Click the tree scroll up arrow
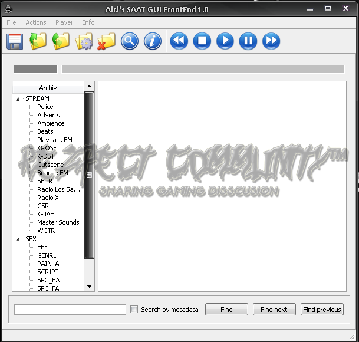 click(89, 86)
